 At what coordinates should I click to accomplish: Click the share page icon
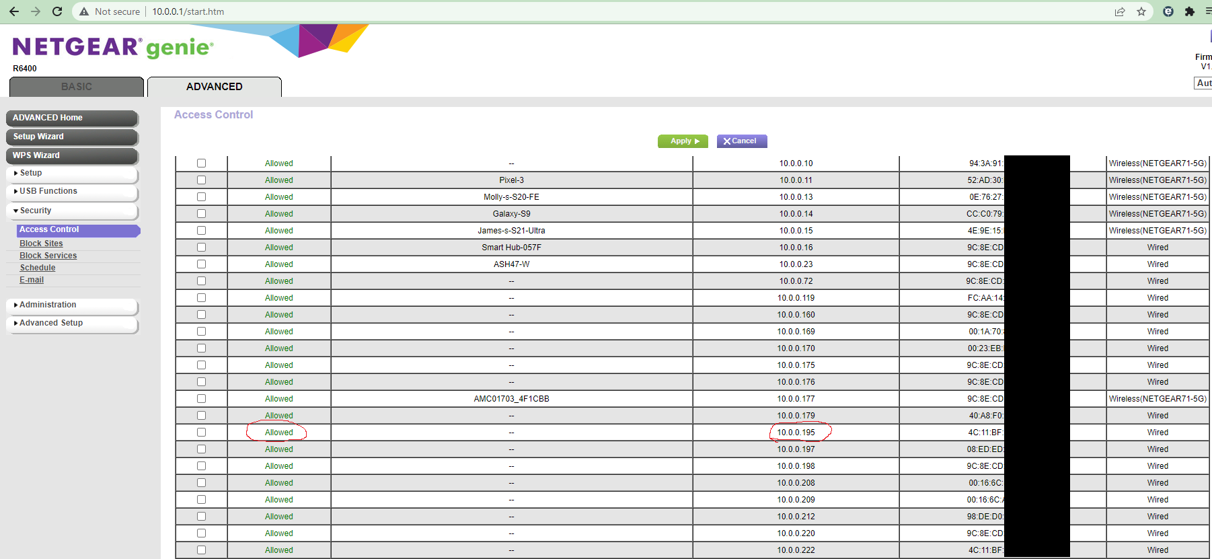(x=1120, y=11)
